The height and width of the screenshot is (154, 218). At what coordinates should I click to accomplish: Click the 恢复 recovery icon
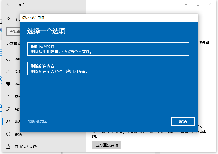[x=8, y=121]
